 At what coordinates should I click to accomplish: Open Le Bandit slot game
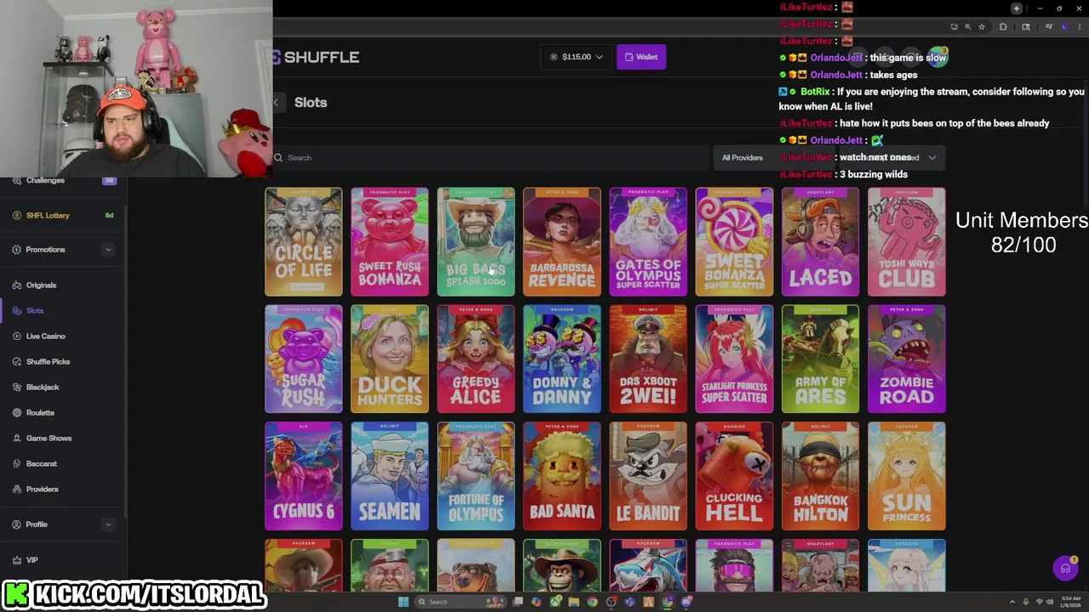point(648,476)
